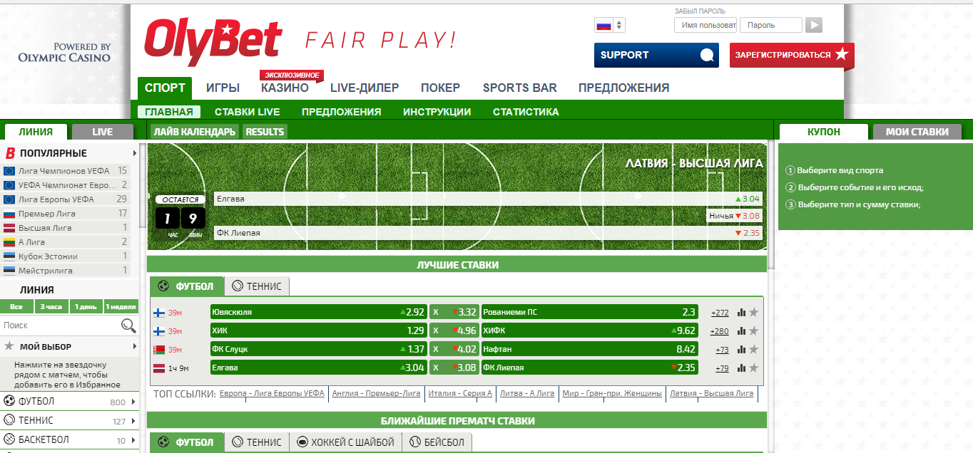
Task: Click the ЗАБЫЛ ПАРОЛЬ link
Action: pyautogui.click(x=700, y=11)
